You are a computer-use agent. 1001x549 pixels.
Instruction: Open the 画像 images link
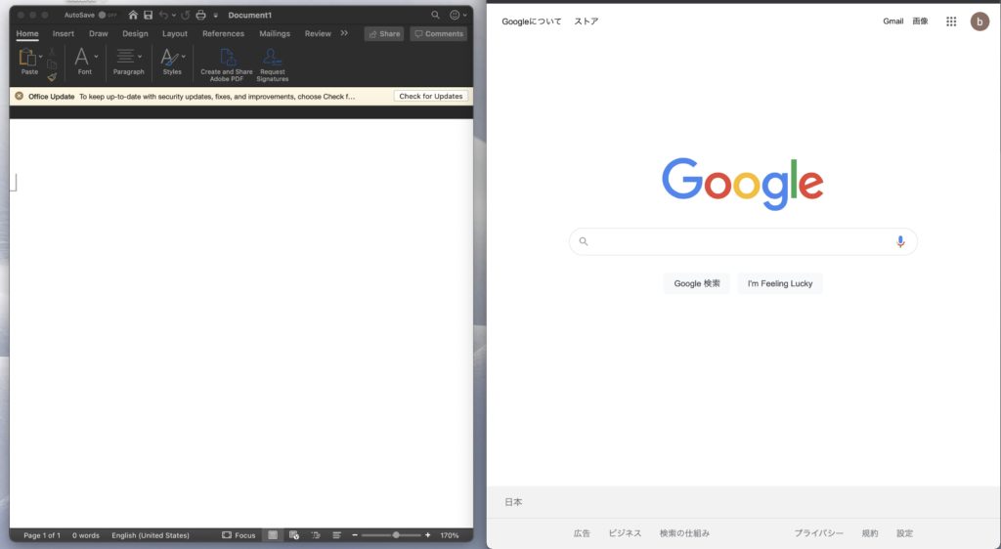pyautogui.click(x=920, y=21)
